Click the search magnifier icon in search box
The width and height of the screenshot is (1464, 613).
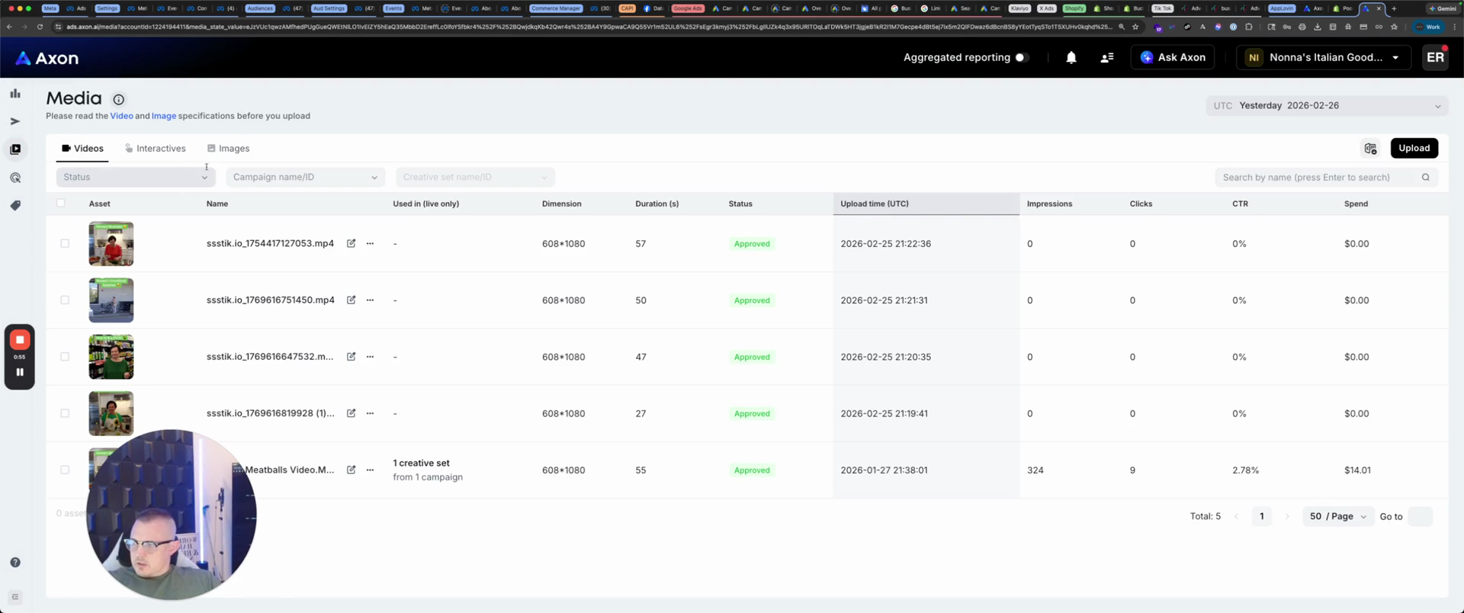[x=1425, y=177]
